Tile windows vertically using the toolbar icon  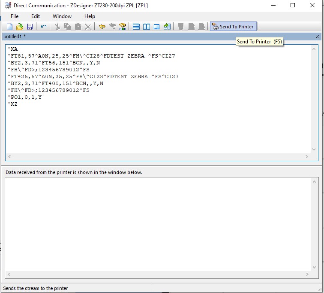point(147,27)
